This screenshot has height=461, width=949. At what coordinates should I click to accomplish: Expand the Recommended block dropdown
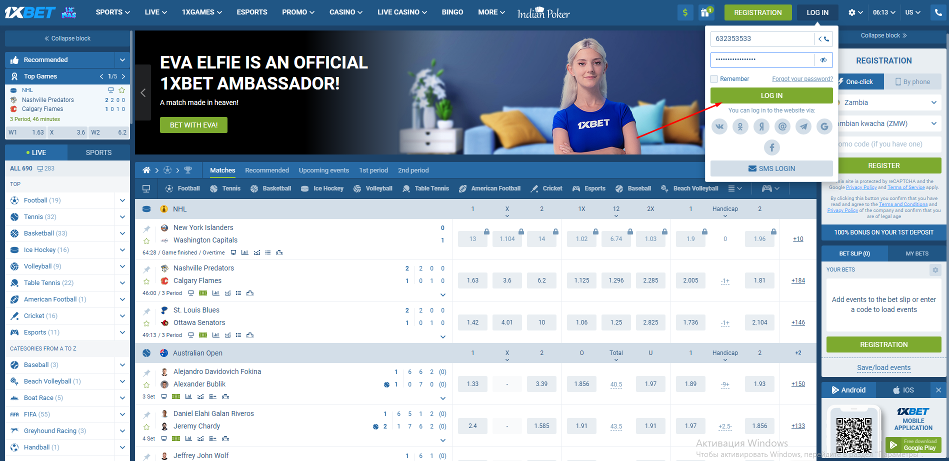[122, 60]
